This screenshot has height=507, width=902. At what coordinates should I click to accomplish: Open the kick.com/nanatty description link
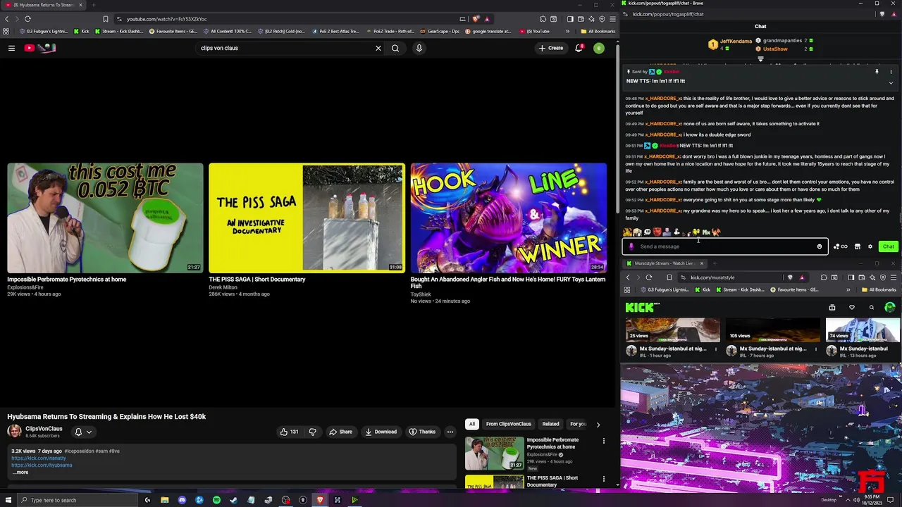click(39, 458)
